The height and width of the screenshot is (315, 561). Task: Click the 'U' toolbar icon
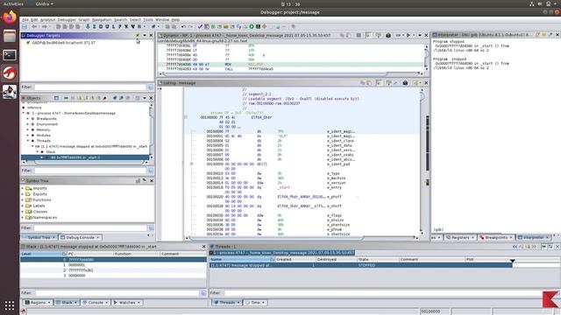[107, 26]
